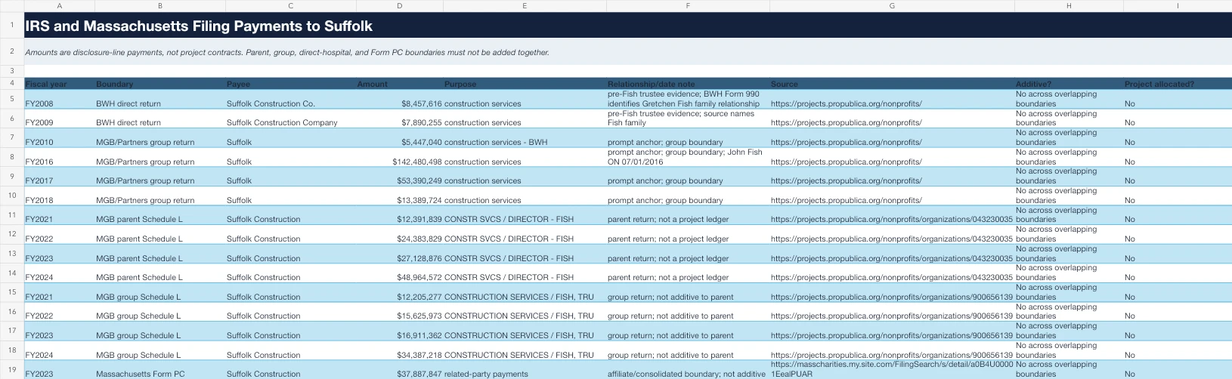Screen dimensions: 1232x379
Task: Select column D header
Action: tap(399, 5)
